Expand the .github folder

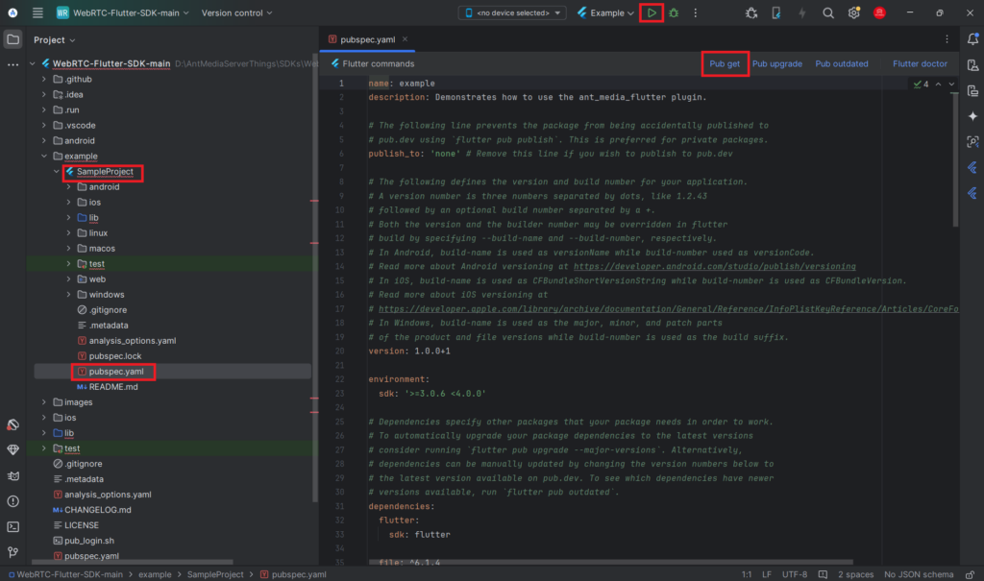point(44,79)
